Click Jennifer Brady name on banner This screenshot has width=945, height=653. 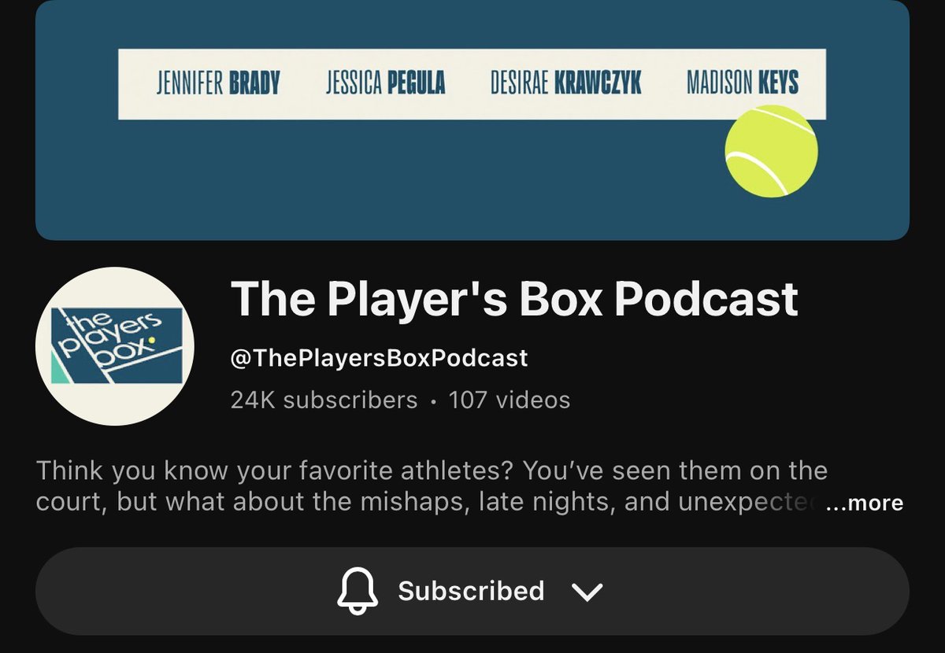(x=218, y=83)
